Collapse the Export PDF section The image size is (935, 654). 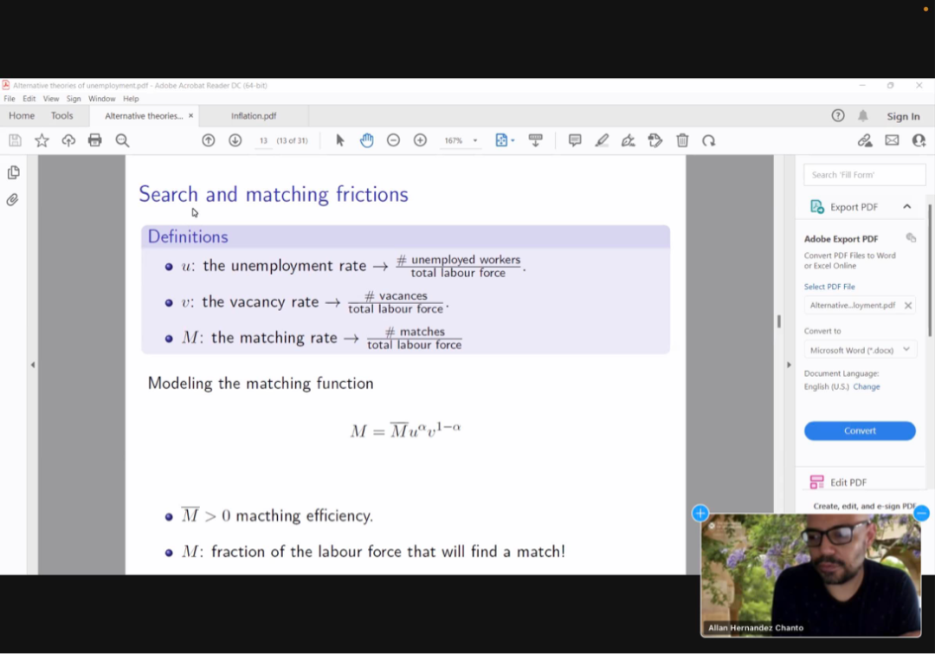[906, 207]
